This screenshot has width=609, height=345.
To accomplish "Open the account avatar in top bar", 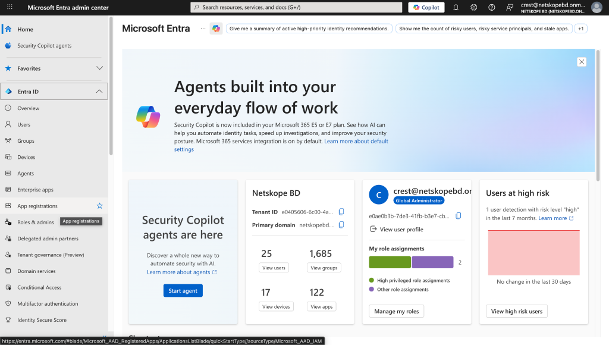I will [597, 7].
